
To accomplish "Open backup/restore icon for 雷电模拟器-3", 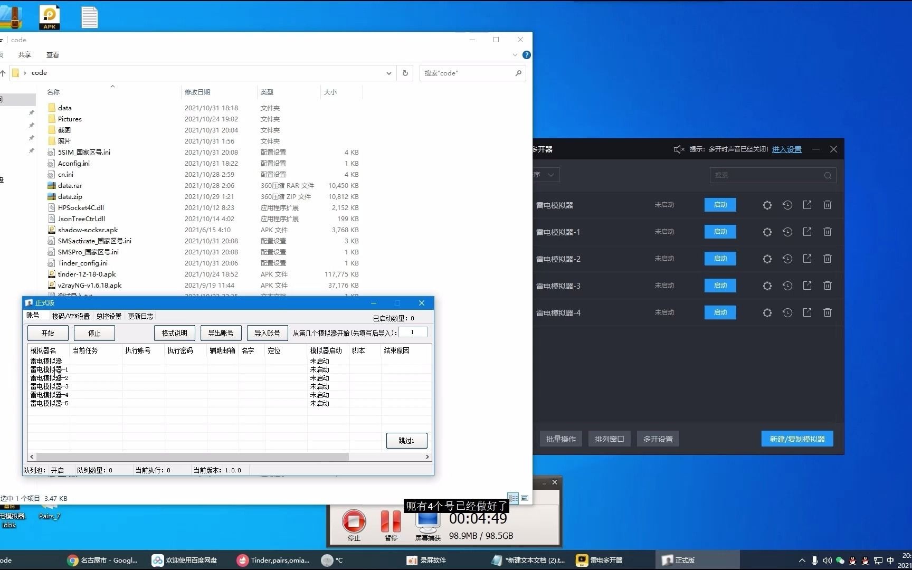I will coord(787,286).
